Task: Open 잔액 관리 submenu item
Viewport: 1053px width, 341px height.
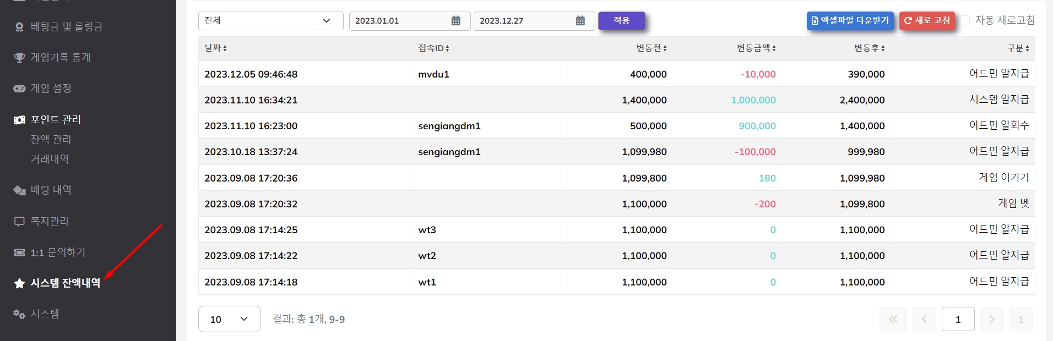Action: [x=51, y=139]
